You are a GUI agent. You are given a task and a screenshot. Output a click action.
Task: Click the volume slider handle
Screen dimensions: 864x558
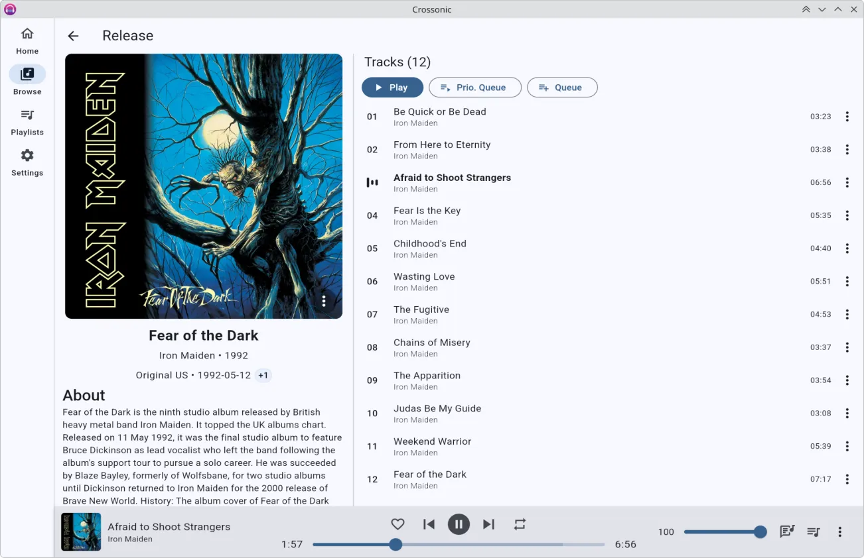point(760,531)
